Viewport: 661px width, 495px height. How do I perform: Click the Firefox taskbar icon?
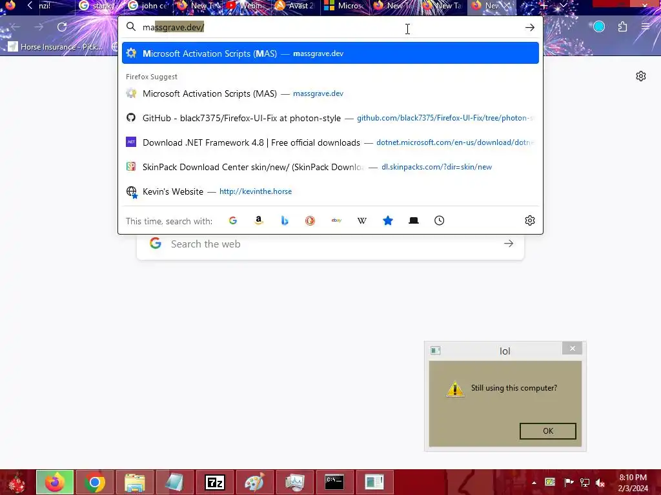[x=55, y=482]
